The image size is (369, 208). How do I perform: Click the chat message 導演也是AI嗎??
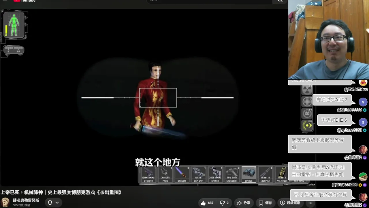(332, 100)
